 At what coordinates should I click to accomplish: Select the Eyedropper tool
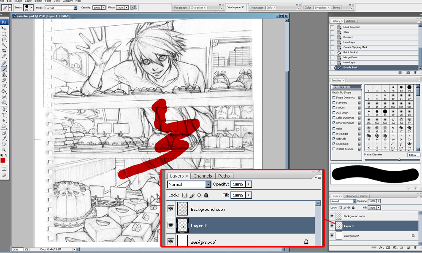tap(4, 138)
